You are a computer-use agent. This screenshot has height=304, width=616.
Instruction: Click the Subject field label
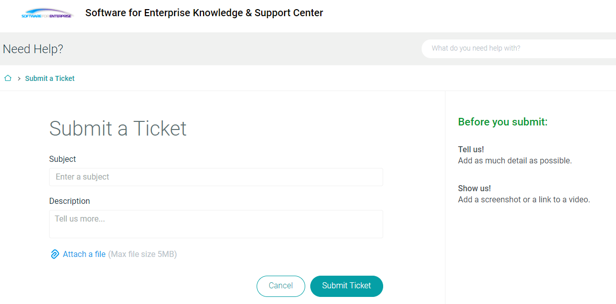click(62, 159)
